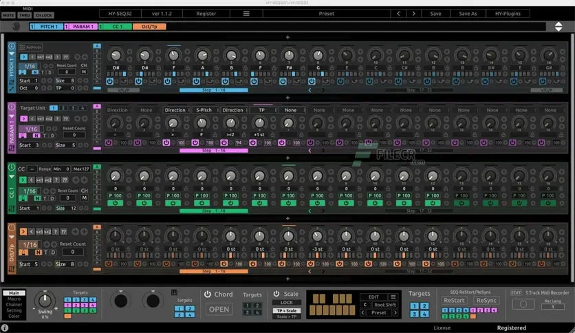Click the PITCH 1 Reset Count field

pos(67,72)
